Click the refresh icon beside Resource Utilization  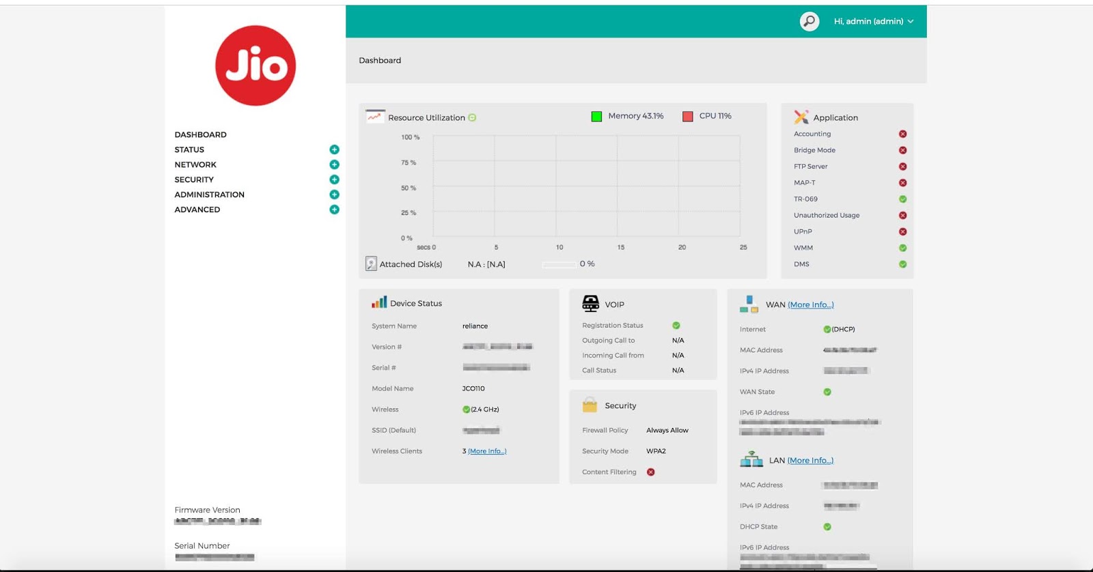(472, 117)
